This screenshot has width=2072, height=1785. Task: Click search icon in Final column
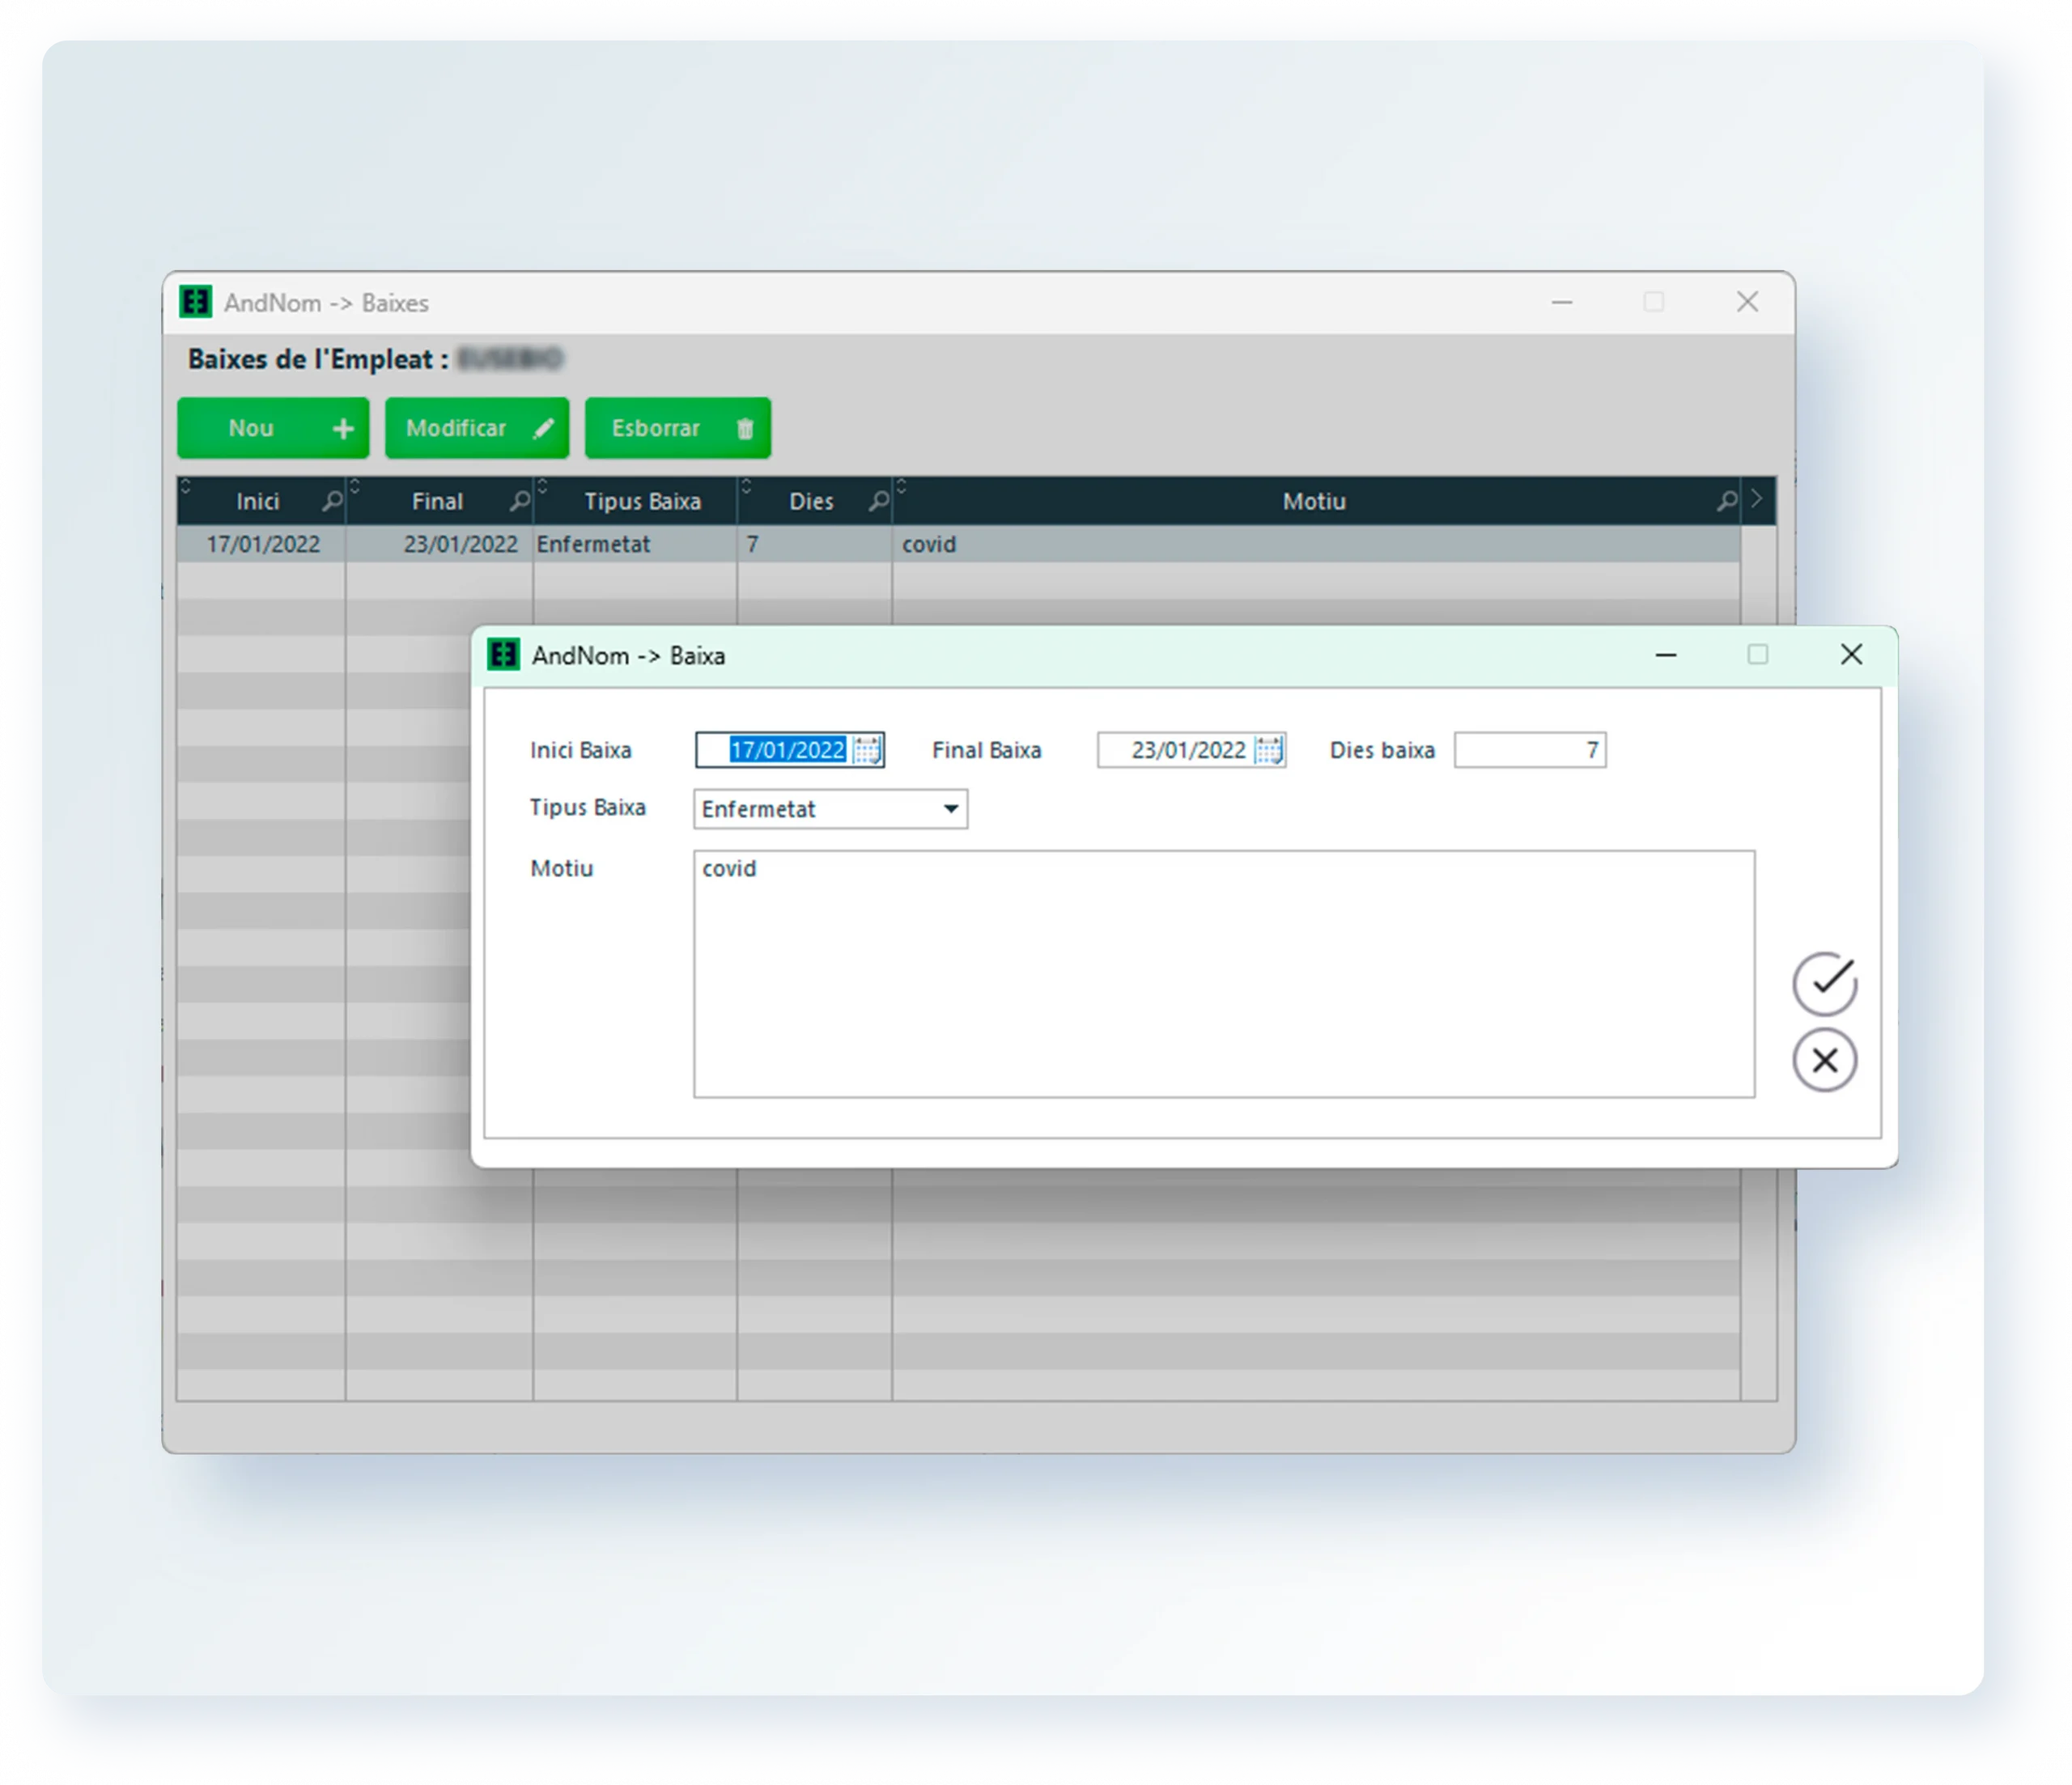coord(519,501)
